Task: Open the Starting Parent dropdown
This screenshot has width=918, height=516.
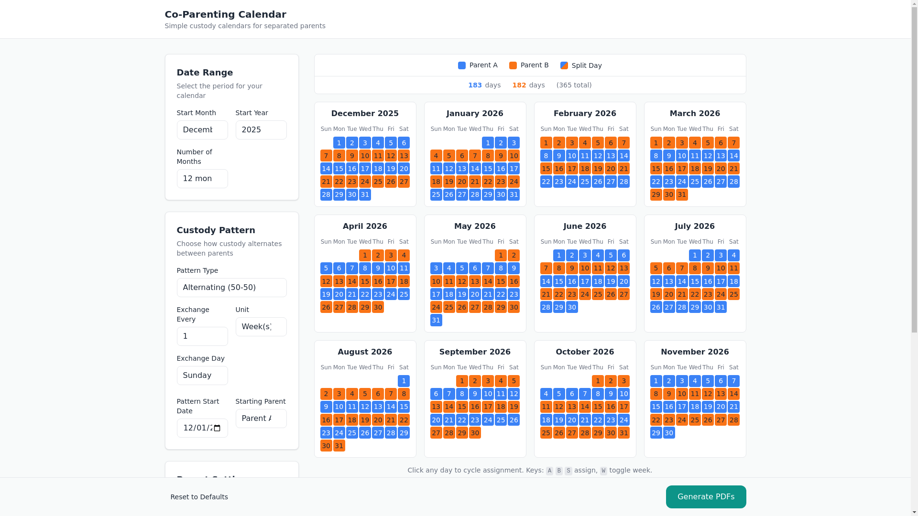Action: point(261,419)
